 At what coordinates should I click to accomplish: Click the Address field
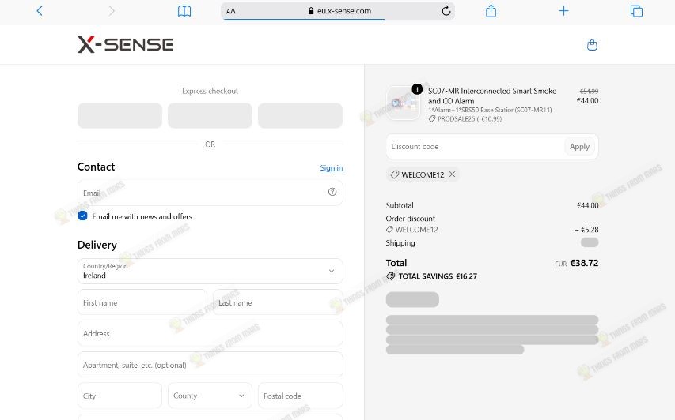tap(210, 333)
